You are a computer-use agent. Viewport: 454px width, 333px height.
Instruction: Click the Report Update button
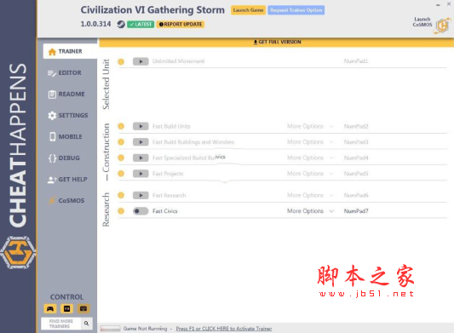click(x=181, y=25)
